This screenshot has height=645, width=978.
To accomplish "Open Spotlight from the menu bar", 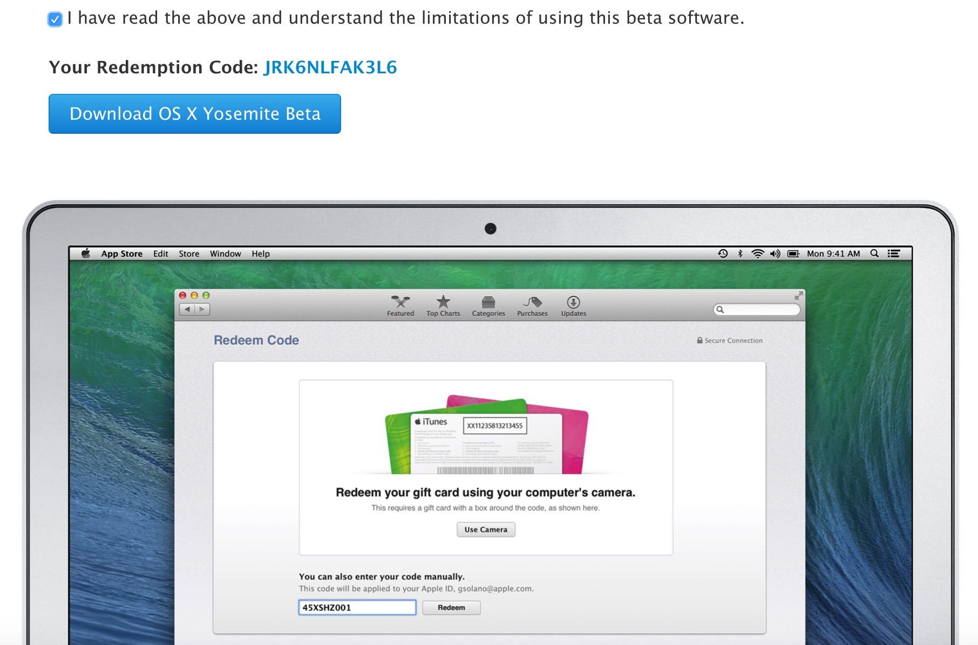I will 873,253.
